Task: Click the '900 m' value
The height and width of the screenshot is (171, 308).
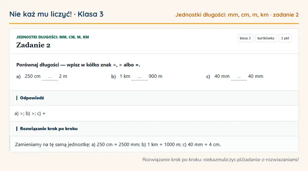Action: pyautogui.click(x=155, y=76)
